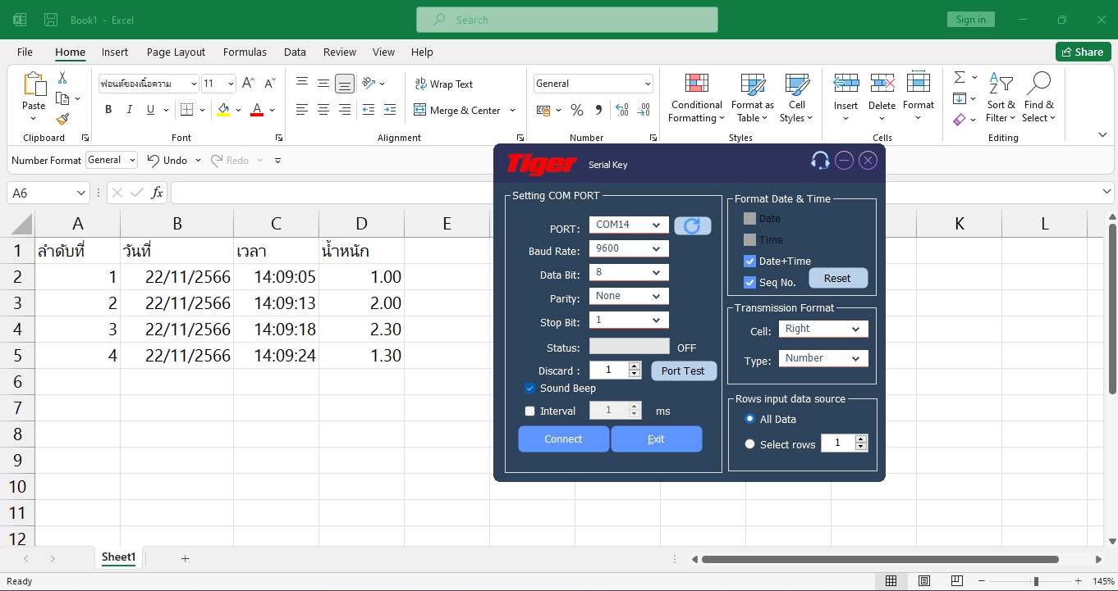Image resolution: width=1118 pixels, height=591 pixels.
Task: Open the File menu
Action: click(25, 52)
